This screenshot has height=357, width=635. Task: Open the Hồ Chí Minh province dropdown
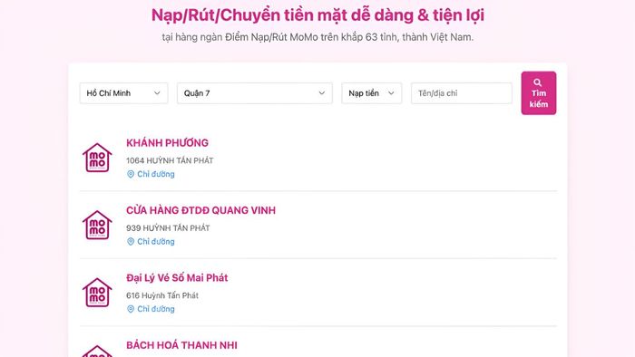[123, 93]
